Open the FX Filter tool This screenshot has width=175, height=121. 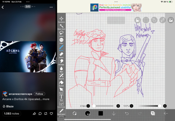tap(61, 41)
